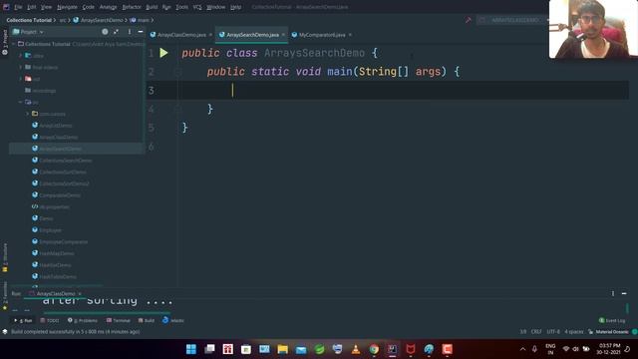This screenshot has height=359, width=638.
Task: Hide the Run tool window
Action: [x=624, y=293]
